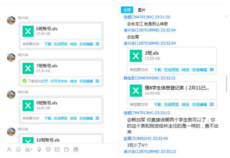Screen dimensions: 230x158
Task: Edit 3班.xls online
Action: [x=199, y=70]
